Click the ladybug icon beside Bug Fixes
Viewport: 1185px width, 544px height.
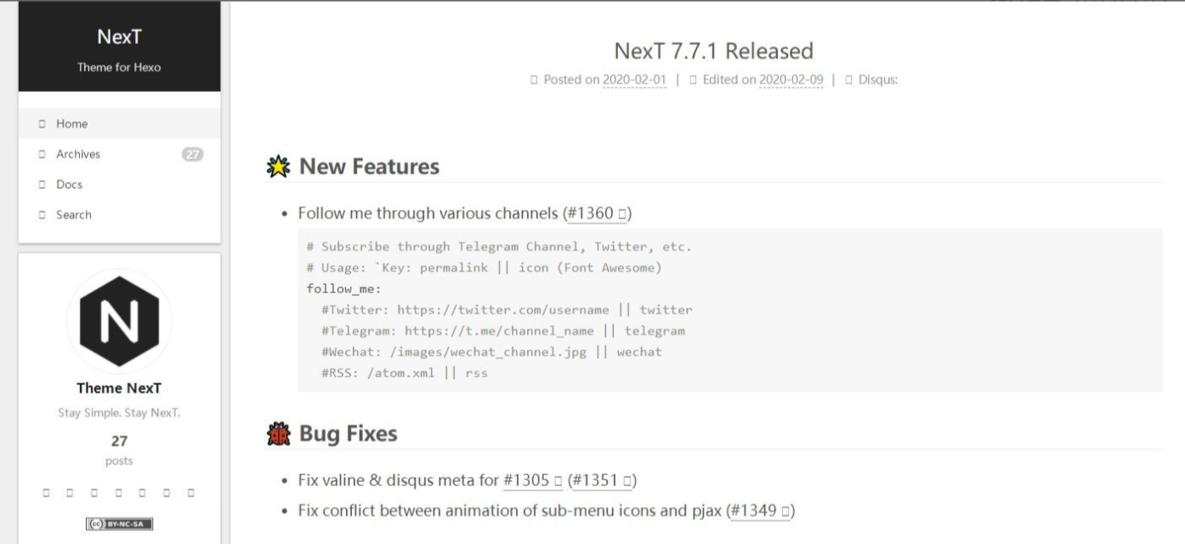278,434
